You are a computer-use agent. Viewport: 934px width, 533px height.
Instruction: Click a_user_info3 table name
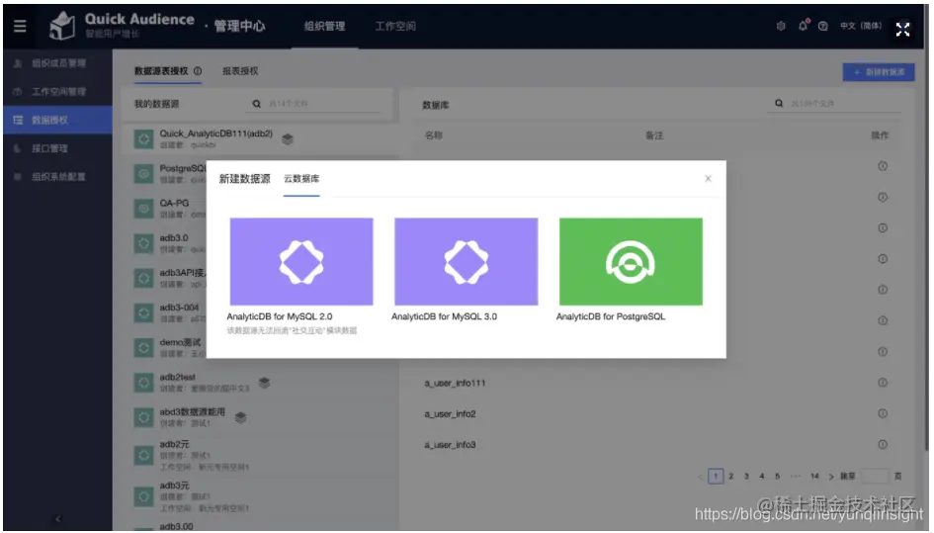[x=450, y=445]
